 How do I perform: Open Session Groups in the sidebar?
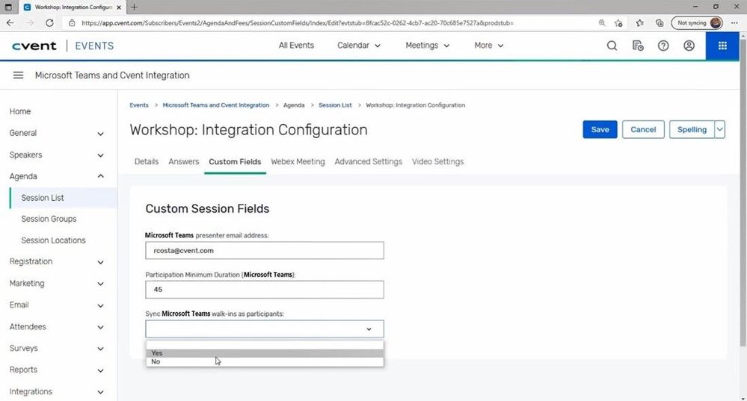pos(49,219)
